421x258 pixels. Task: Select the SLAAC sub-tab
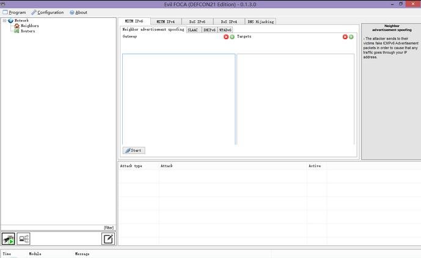(193, 29)
